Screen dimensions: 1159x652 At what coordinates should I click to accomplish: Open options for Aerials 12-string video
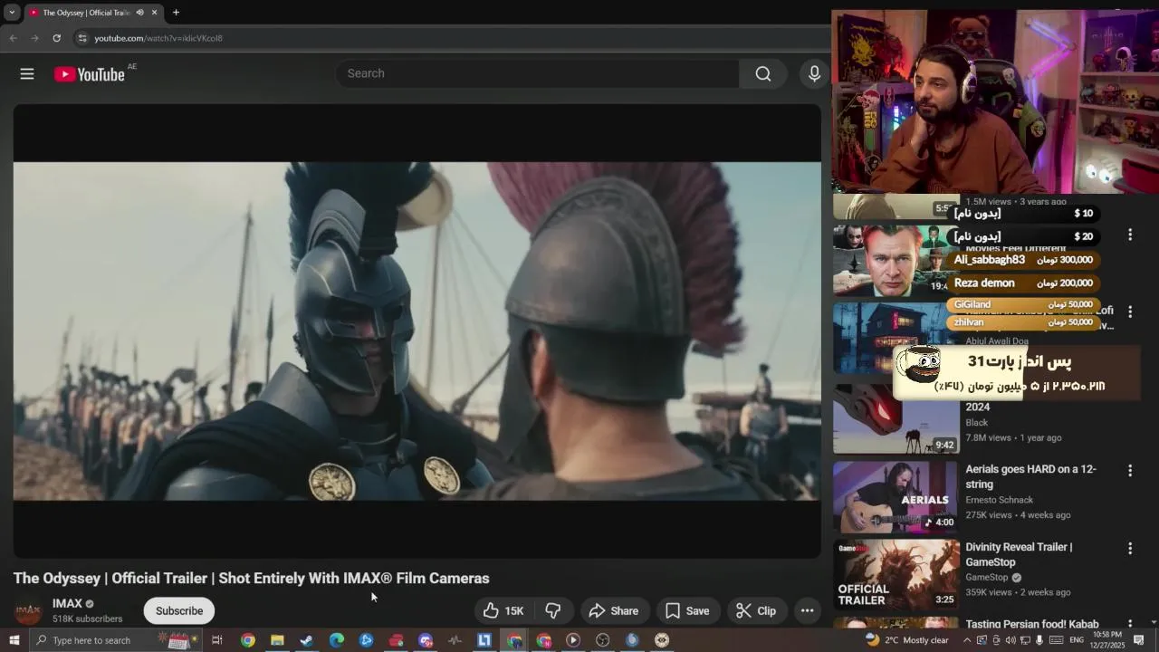[1130, 471]
